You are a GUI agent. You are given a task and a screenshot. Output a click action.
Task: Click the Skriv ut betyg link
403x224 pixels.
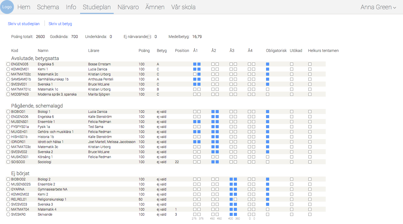point(60,24)
